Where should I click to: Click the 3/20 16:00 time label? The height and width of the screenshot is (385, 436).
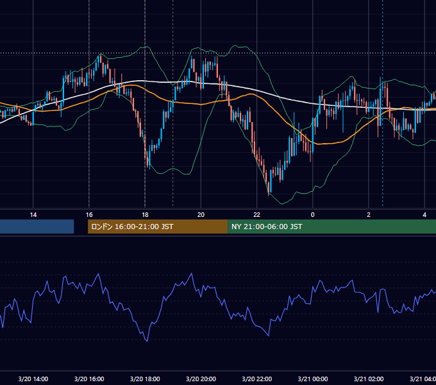(89, 379)
